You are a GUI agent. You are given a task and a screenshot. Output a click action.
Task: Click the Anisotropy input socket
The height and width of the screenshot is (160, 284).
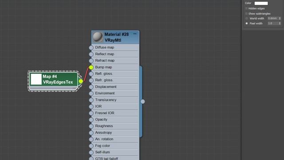click(x=91, y=133)
